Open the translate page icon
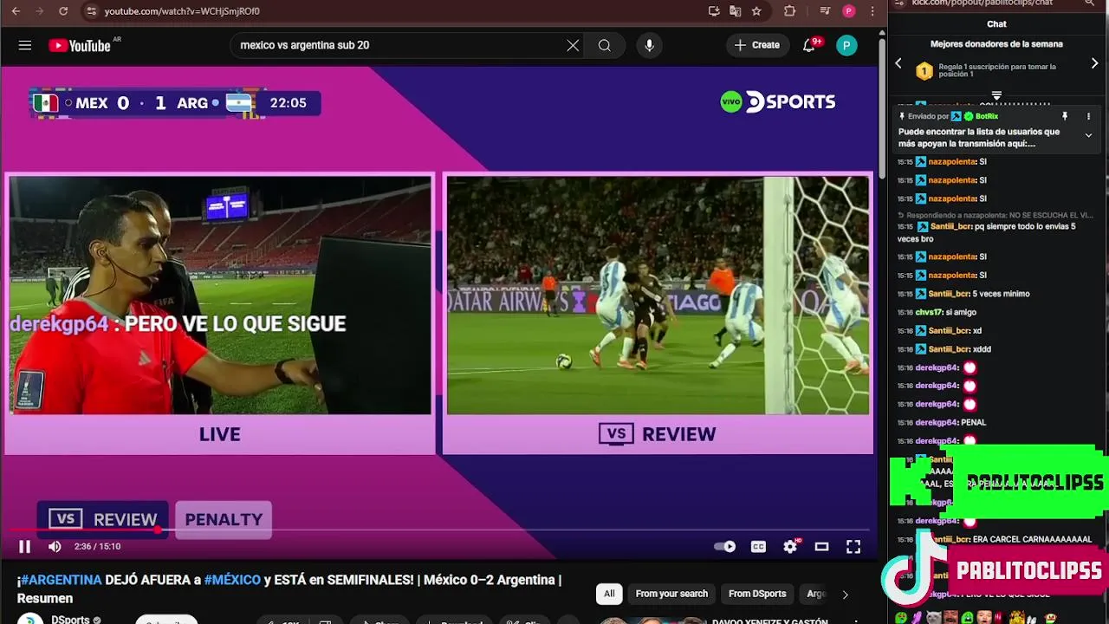The image size is (1109, 624). (736, 11)
